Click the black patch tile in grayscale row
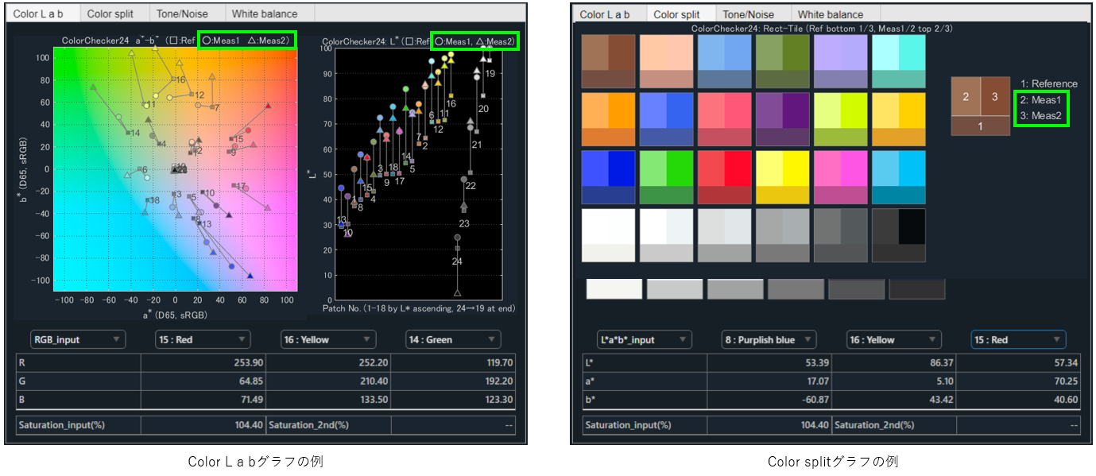Image resolution: width=1096 pixels, height=476 pixels. click(898, 235)
